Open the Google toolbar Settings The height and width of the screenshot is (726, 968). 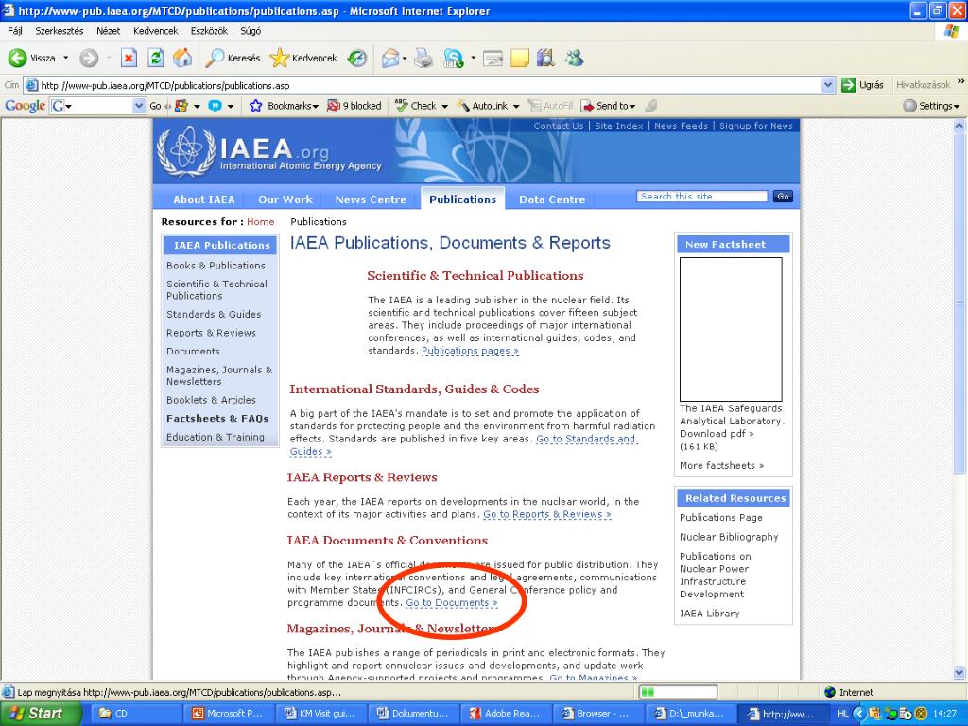(x=931, y=106)
